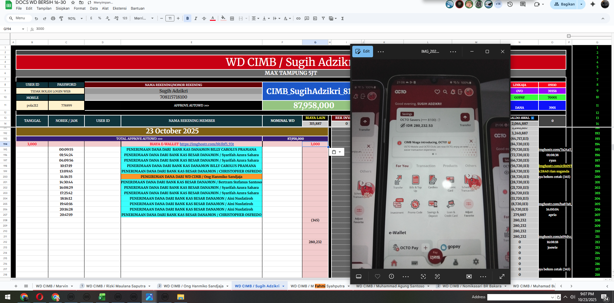614x303 pixels.
Task: Scan text icon in photo viewer
Action: click(437, 276)
